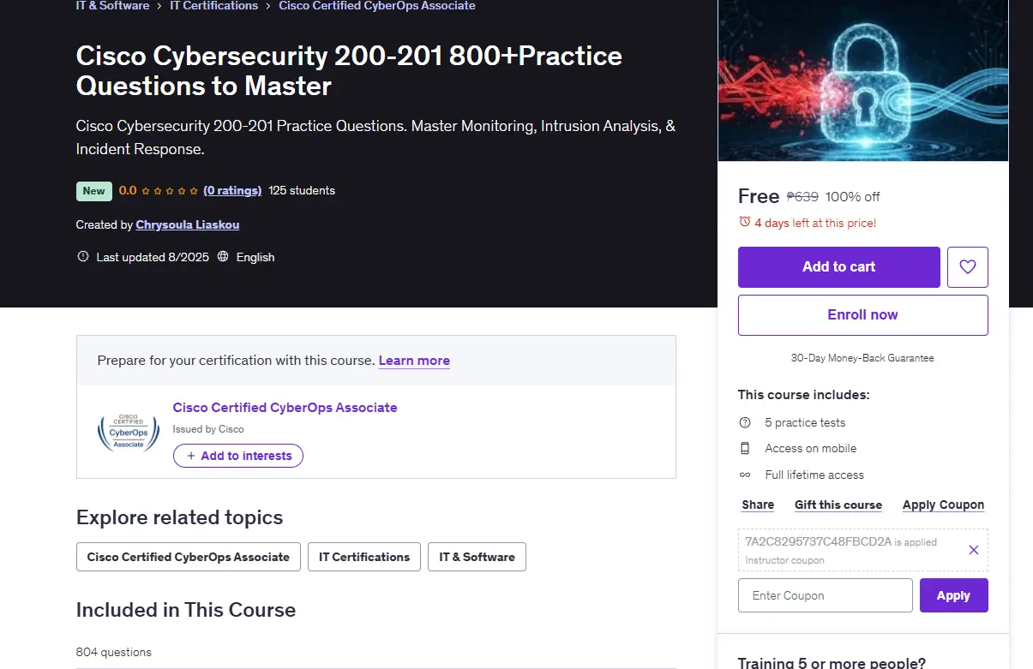Open IT & Software breadcrumb
Image resolution: width=1033 pixels, height=669 pixels.
pyautogui.click(x=112, y=6)
